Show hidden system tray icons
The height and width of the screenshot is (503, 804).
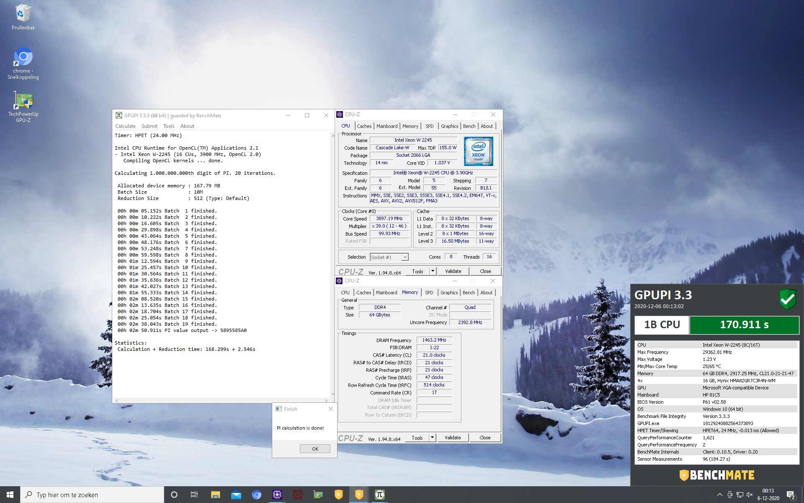point(719,495)
